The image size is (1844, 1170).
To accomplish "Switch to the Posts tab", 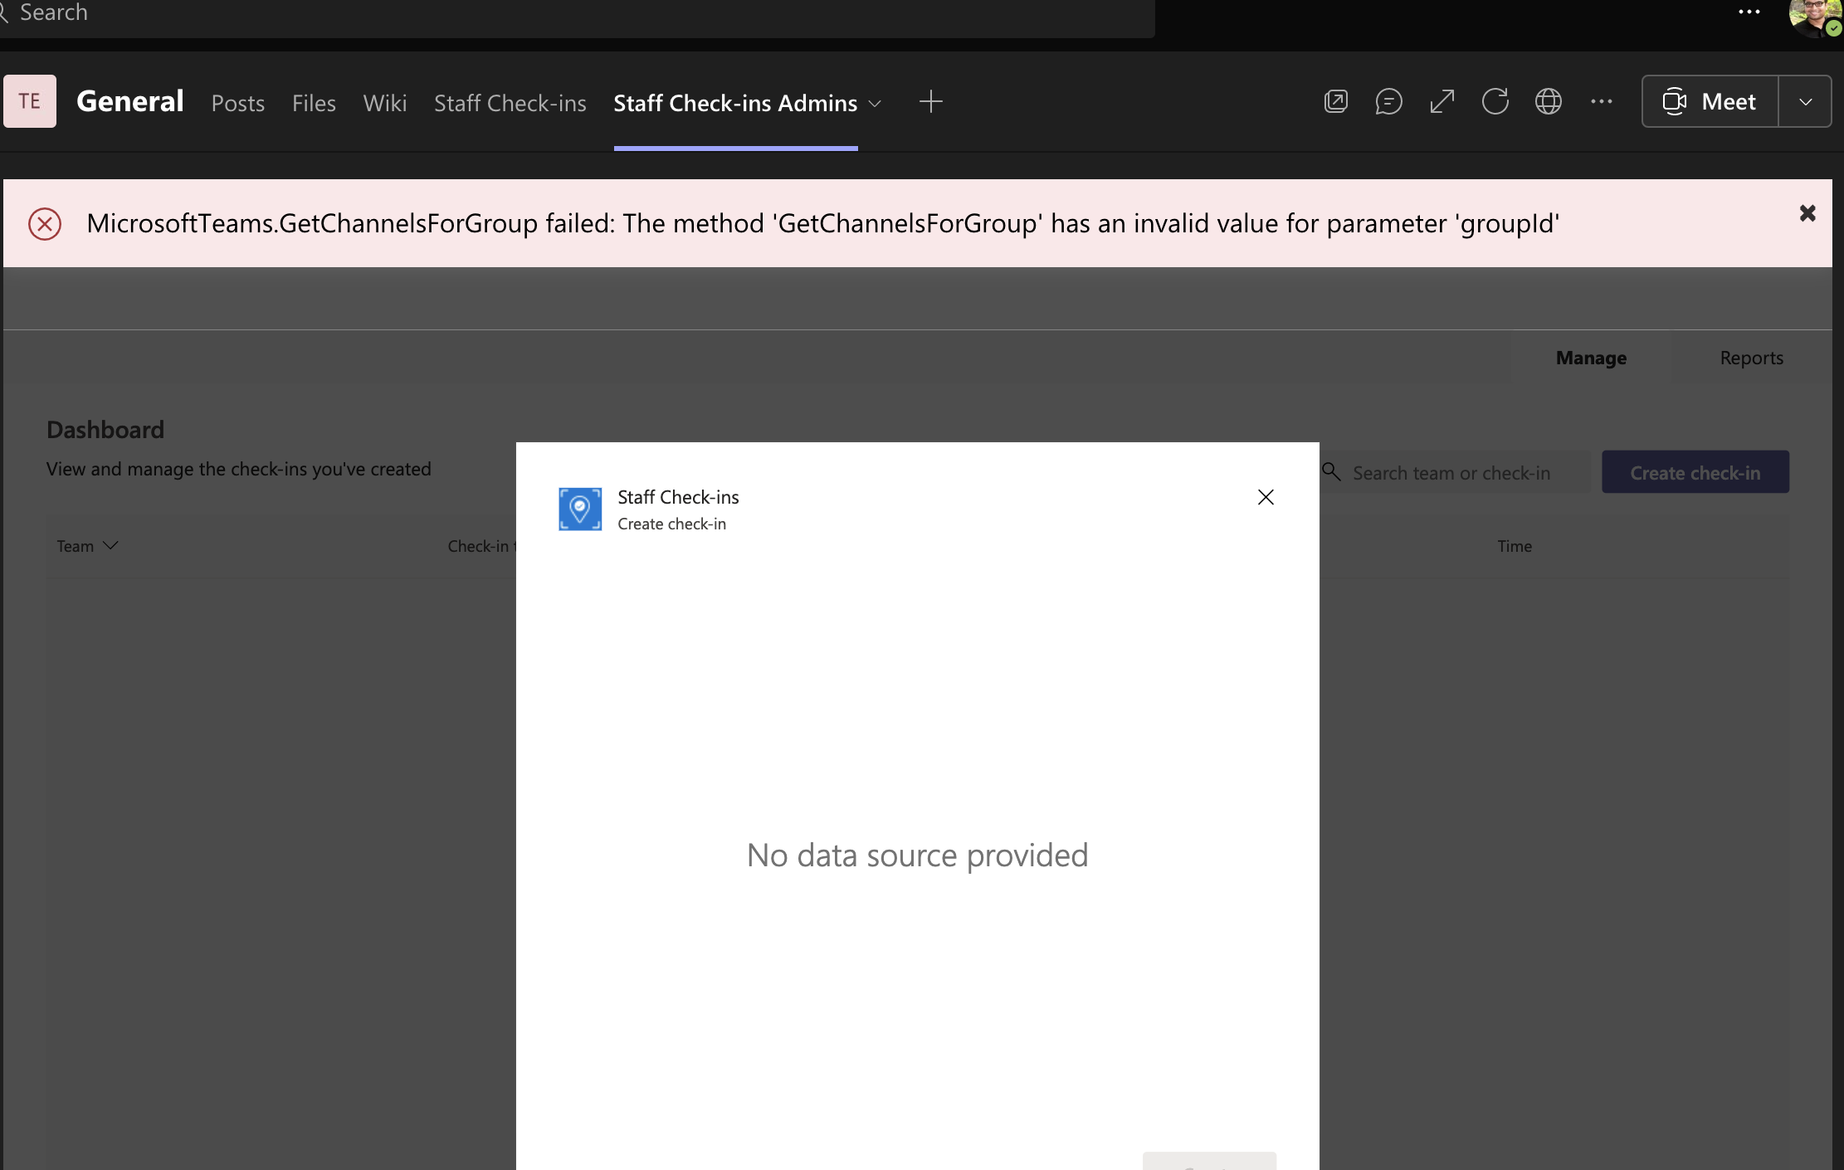I will [x=238, y=102].
